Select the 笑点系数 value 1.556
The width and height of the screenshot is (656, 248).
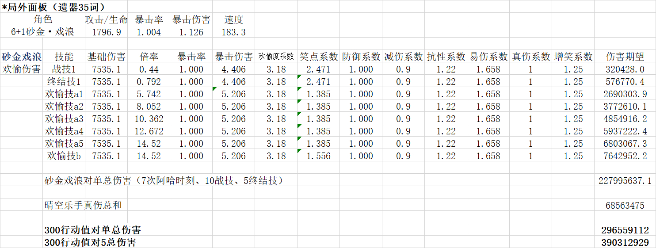click(318, 156)
